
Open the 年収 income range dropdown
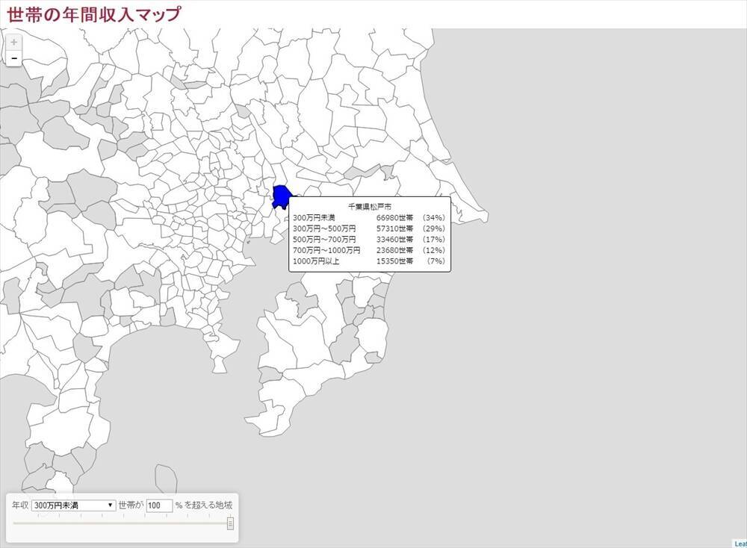tap(73, 505)
